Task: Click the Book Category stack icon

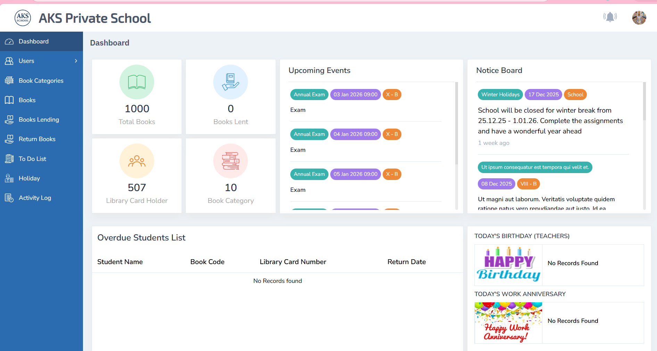Action: [230, 161]
